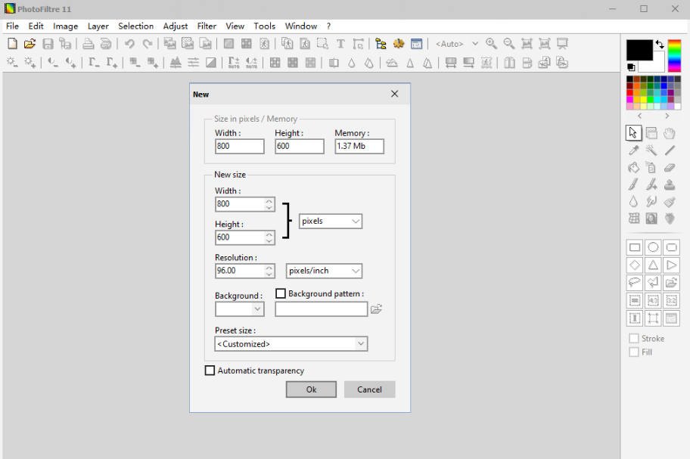Choose the Eraser tool
Image resolution: width=690 pixels, height=459 pixels.
pyautogui.click(x=670, y=168)
